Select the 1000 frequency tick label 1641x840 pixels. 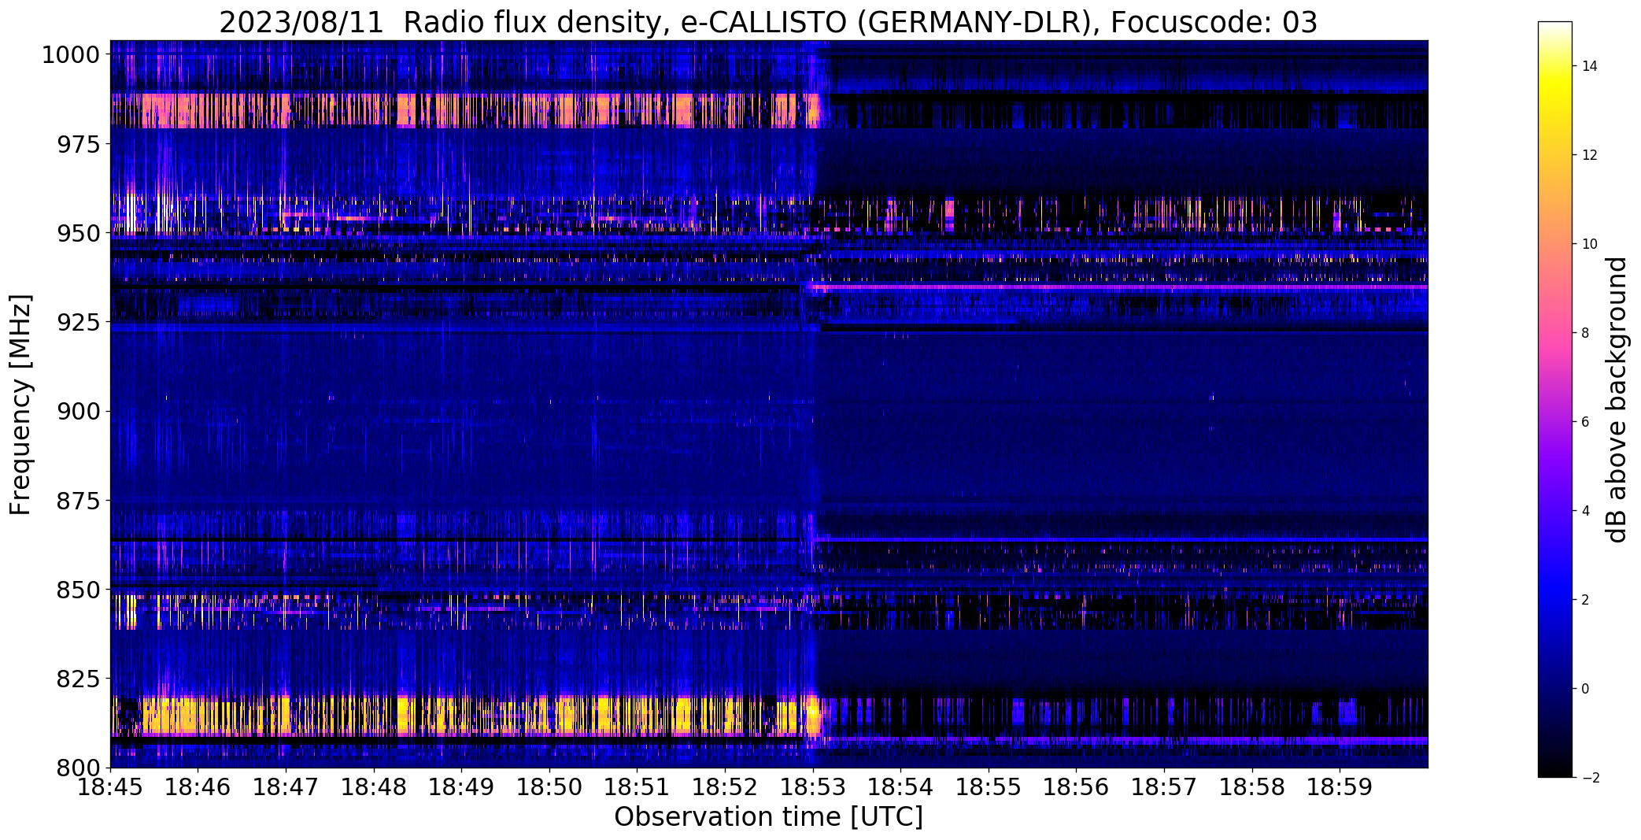[70, 55]
